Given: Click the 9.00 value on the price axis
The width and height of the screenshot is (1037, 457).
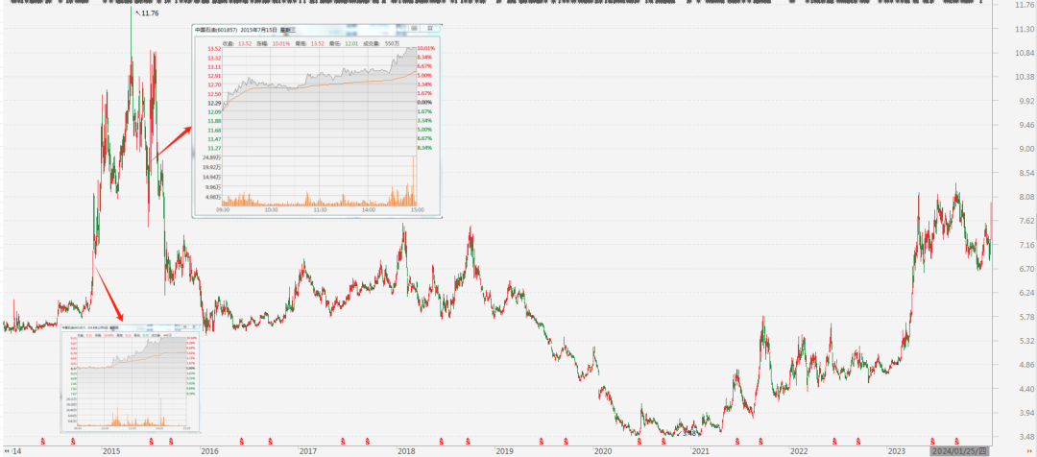Looking at the screenshot, I should click(1026, 149).
